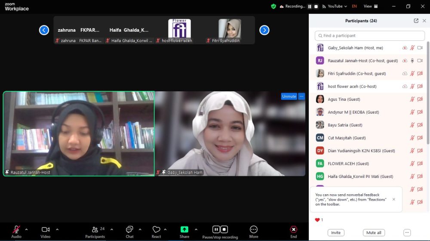Show next video thumbnails with right arrow

click(264, 30)
